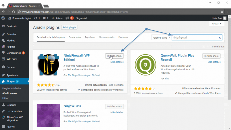Screen dimensions: 231x130
Task: Open QueryWall: Plug'n Play Firewall title
Action: (177, 58)
